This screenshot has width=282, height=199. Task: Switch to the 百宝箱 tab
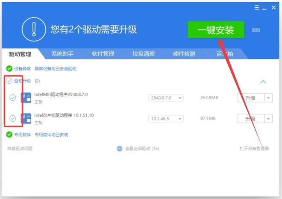(225, 54)
